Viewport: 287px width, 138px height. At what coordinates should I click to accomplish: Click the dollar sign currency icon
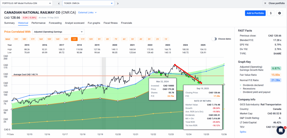[271, 13]
